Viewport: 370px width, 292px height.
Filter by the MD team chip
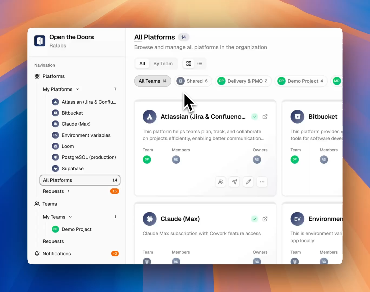[336, 81]
